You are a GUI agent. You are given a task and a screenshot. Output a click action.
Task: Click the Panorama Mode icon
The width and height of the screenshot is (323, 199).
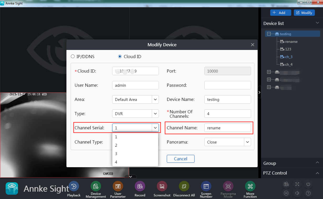pyautogui.click(x=228, y=186)
